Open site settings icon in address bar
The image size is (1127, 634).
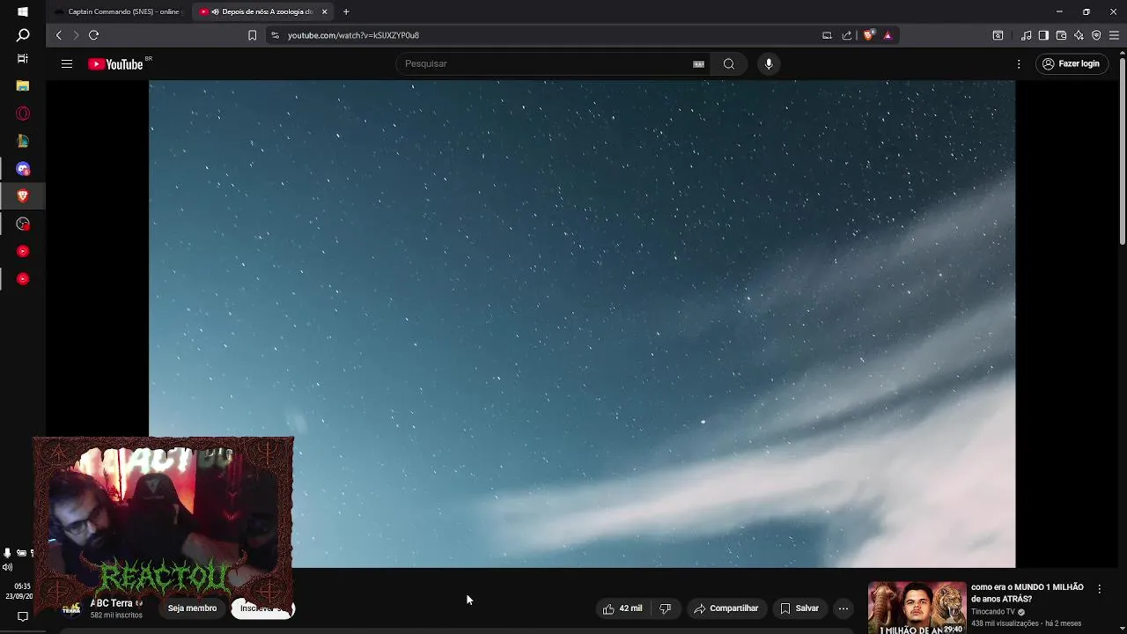click(x=275, y=35)
